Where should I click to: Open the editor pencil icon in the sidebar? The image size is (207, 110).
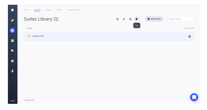(12, 20)
